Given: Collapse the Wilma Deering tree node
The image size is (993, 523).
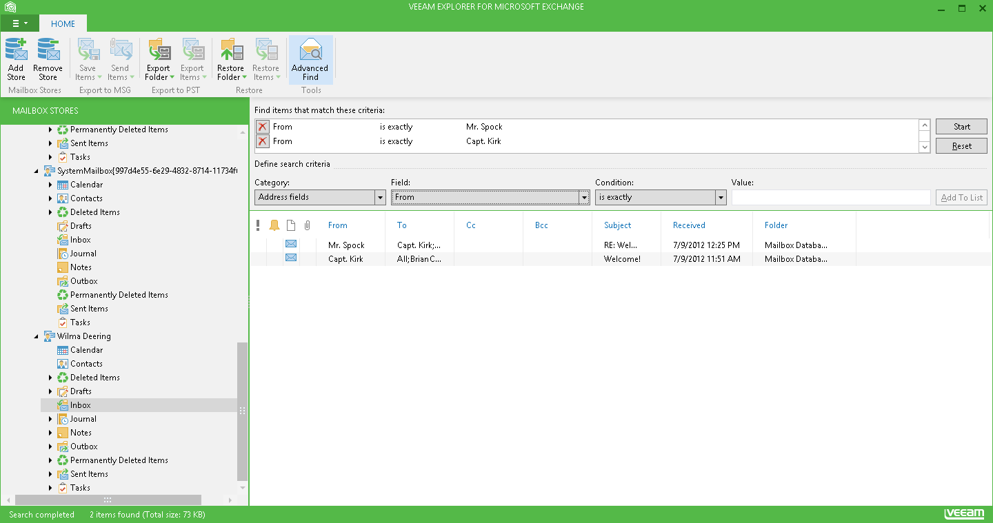Looking at the screenshot, I should (37, 336).
